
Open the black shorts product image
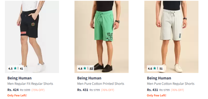[32, 37]
